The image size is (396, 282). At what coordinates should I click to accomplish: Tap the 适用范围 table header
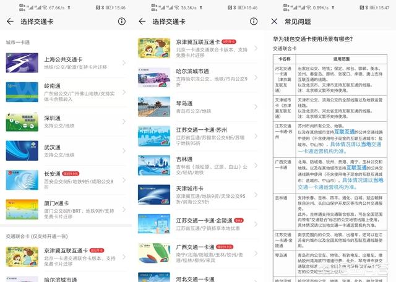tap(341, 59)
